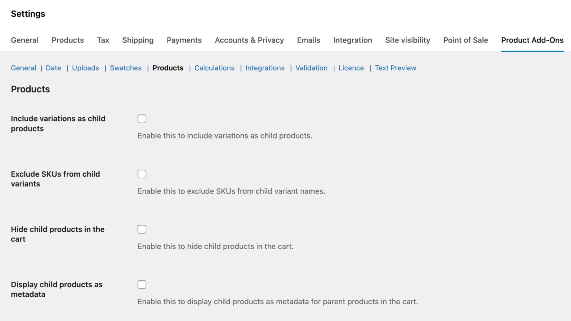Switch to the General settings tab
The height and width of the screenshot is (321, 571).
pyautogui.click(x=25, y=40)
